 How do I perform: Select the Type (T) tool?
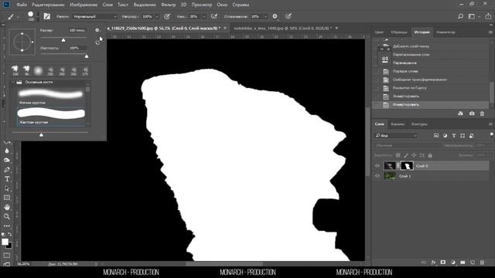[x=7, y=179]
